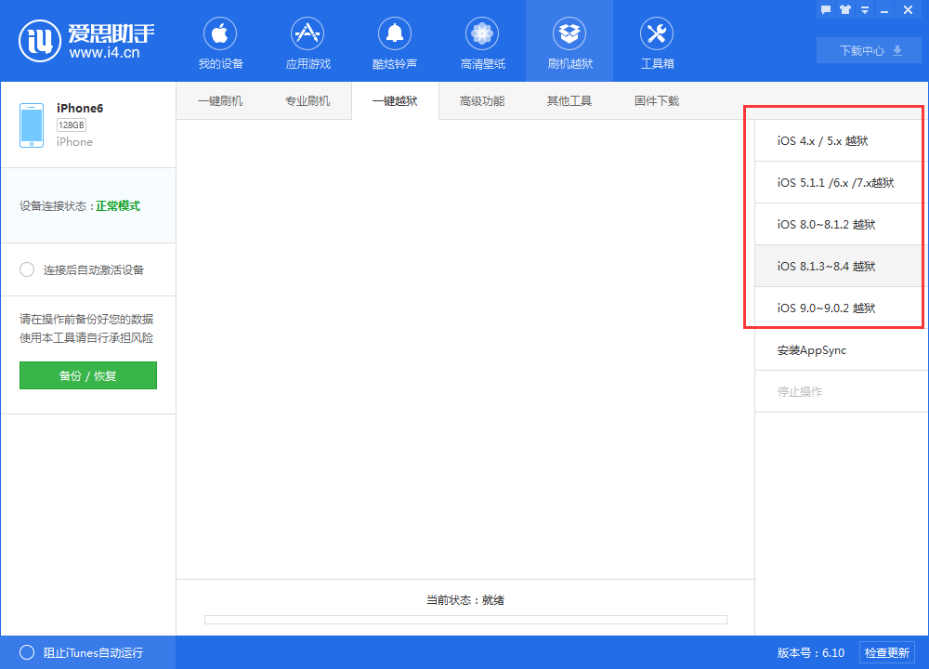Toggle 阻止iTunes自动运行 option
Screen dimensions: 929x669
coord(28,652)
